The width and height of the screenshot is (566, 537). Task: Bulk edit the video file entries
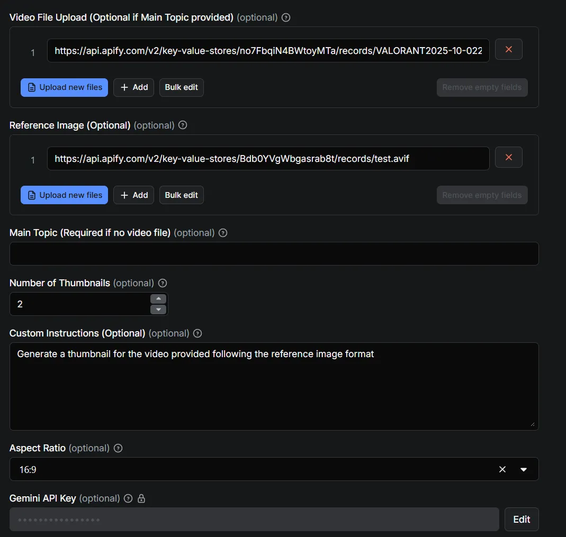click(181, 87)
